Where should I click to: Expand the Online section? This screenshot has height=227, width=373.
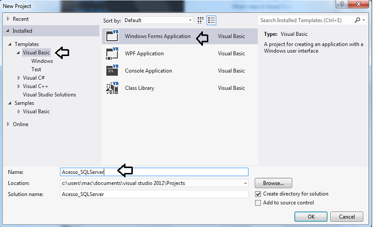(8, 124)
